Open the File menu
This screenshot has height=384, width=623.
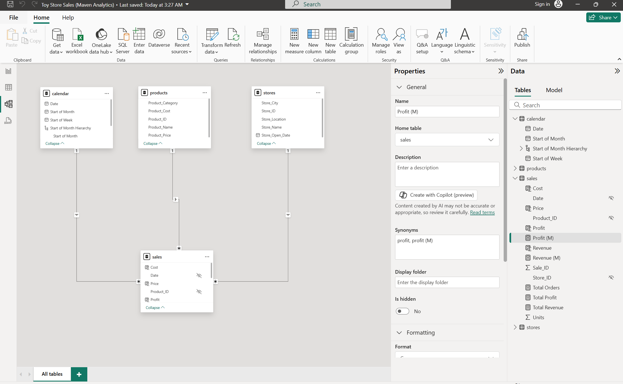14,18
